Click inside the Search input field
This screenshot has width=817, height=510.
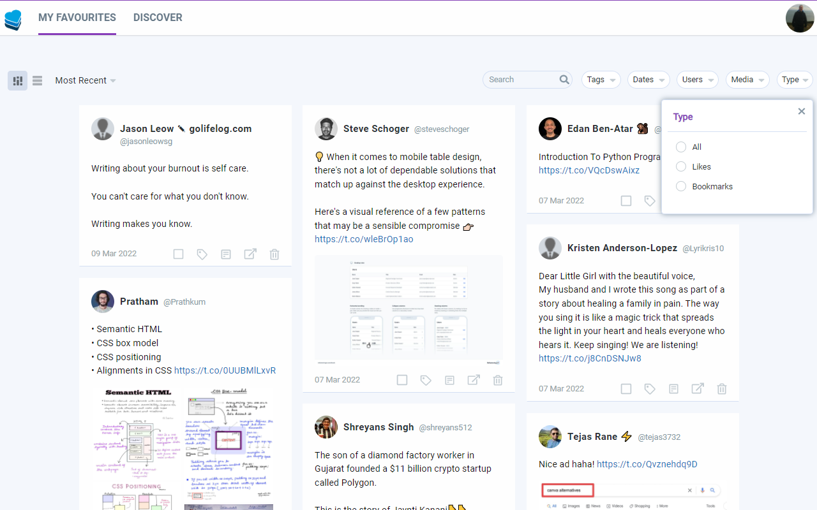click(x=517, y=79)
